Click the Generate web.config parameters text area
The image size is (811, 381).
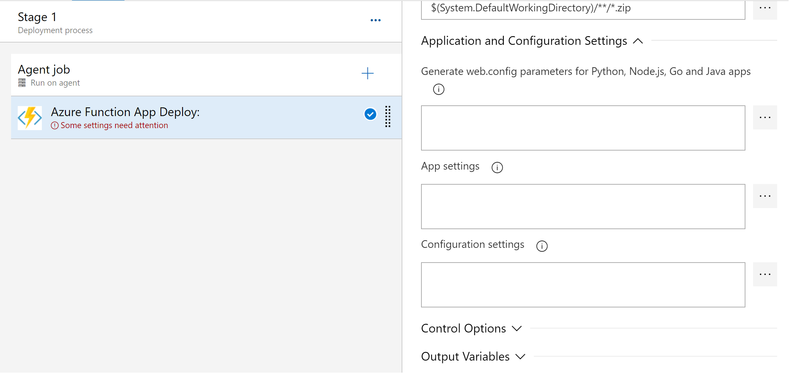pyautogui.click(x=583, y=128)
